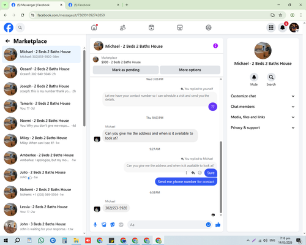Go back with the Marketplace arrow
The image size is (306, 245).
(7, 41)
